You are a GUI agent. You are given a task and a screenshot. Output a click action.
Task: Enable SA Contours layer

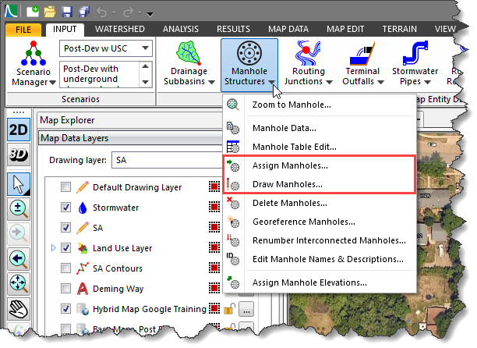(x=65, y=268)
